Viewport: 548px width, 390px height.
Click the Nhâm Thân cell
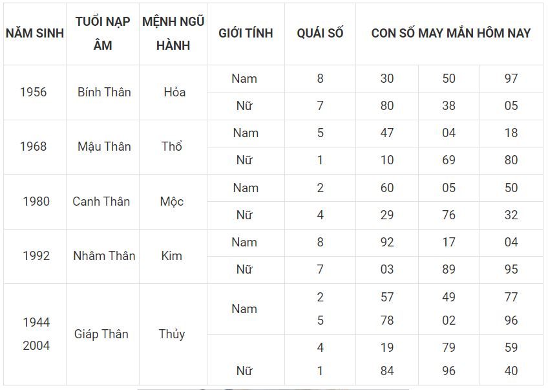click(104, 256)
